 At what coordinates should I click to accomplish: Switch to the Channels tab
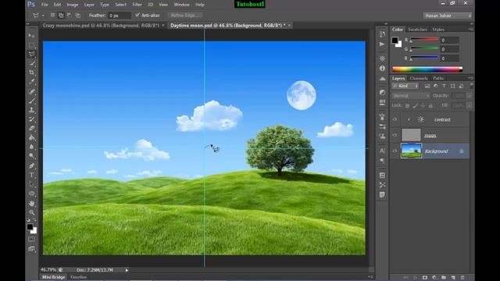(419, 78)
